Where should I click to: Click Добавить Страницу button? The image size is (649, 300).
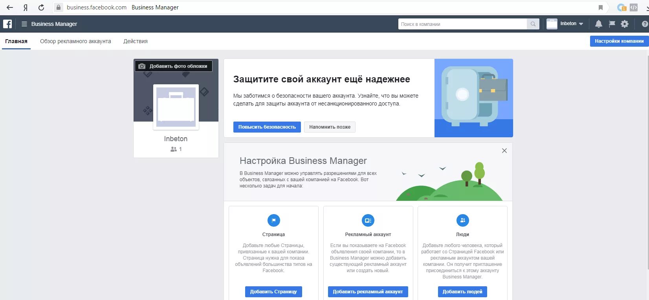point(273,292)
